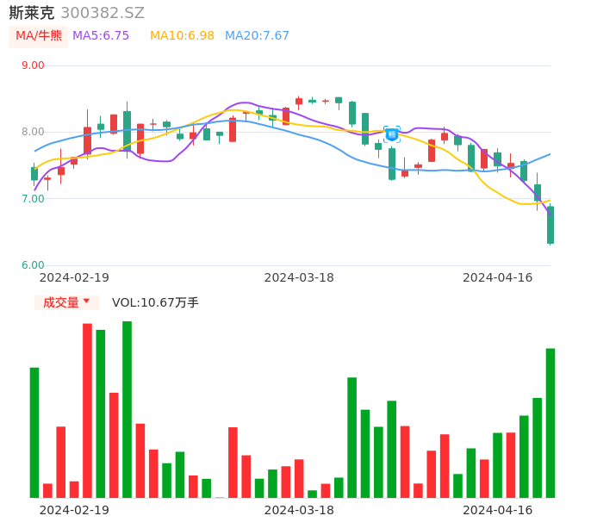591x522 pixels.
Task: Click the 8.00 price axis label
Action: [33, 132]
